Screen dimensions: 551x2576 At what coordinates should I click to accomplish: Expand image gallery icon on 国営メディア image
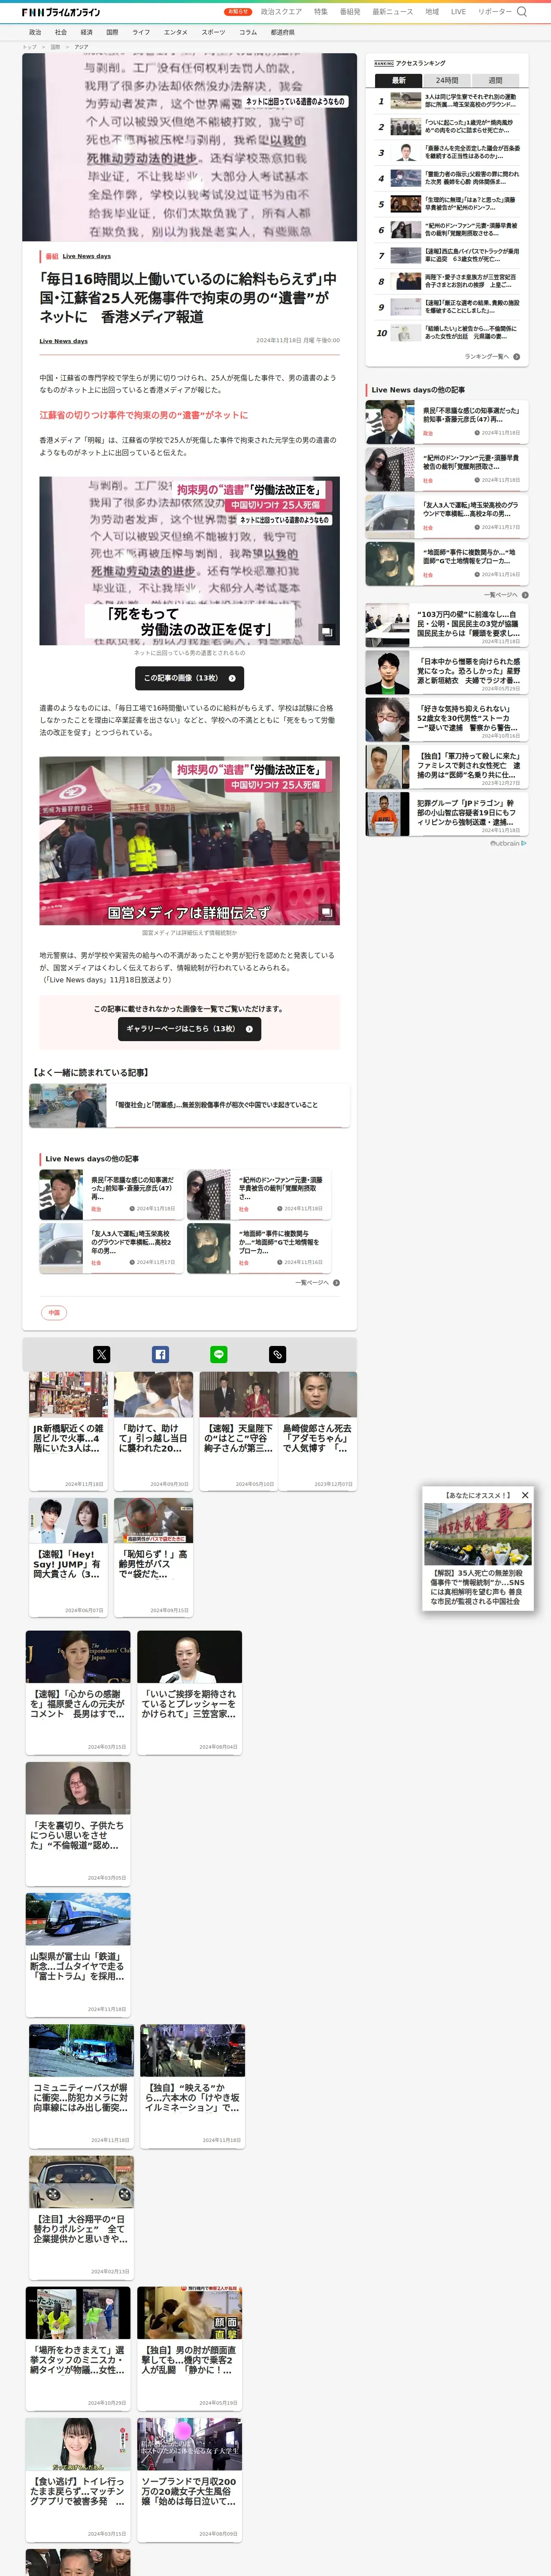tap(326, 912)
